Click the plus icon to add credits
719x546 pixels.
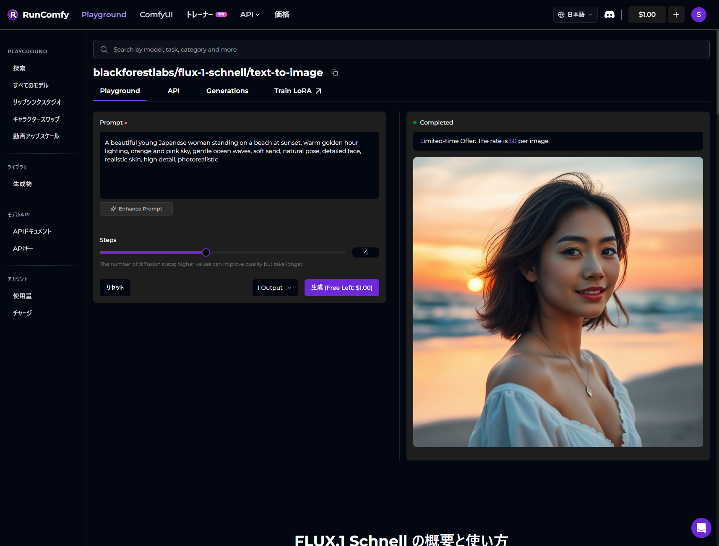pyautogui.click(x=676, y=15)
